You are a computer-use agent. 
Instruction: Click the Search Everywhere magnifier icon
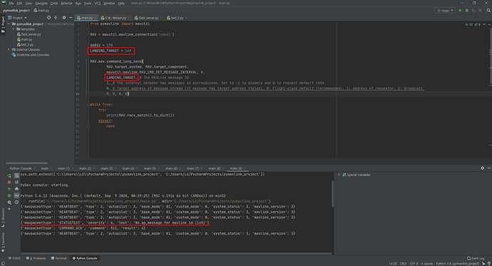pyautogui.click(x=488, y=11)
